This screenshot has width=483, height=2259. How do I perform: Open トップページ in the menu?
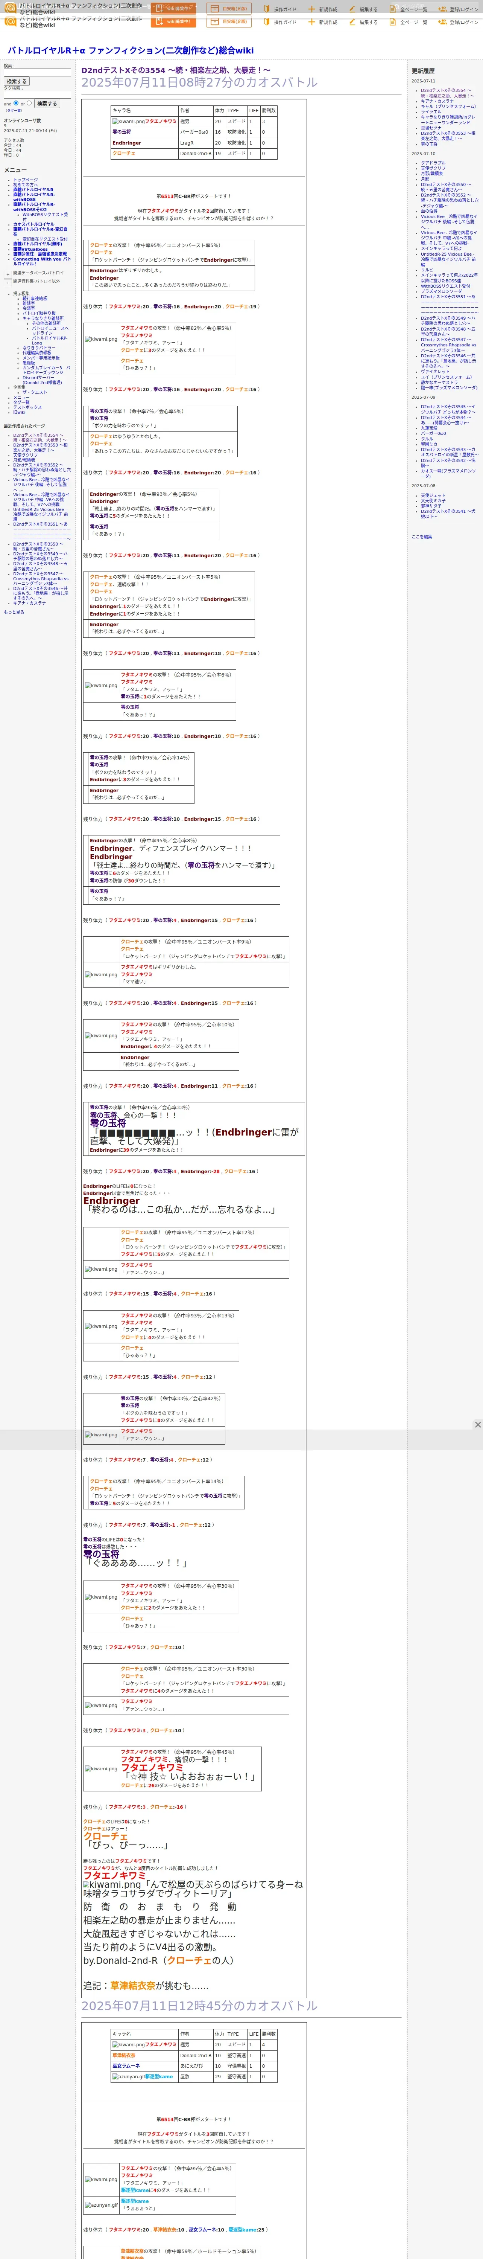pyautogui.click(x=26, y=180)
